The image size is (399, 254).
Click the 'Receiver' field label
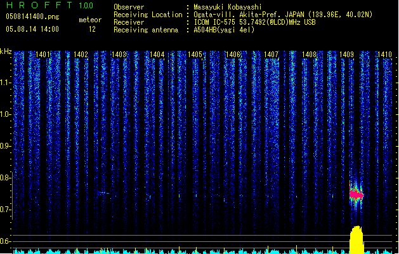click(129, 22)
